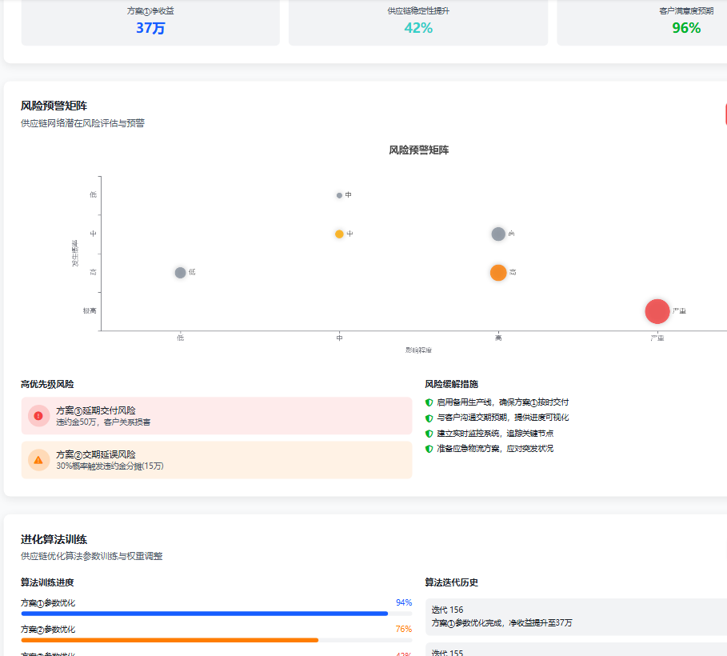The image size is (727, 656).
Task: Click the text 方案①参数优化完成，净收益提升至37万
Action: coord(501,623)
